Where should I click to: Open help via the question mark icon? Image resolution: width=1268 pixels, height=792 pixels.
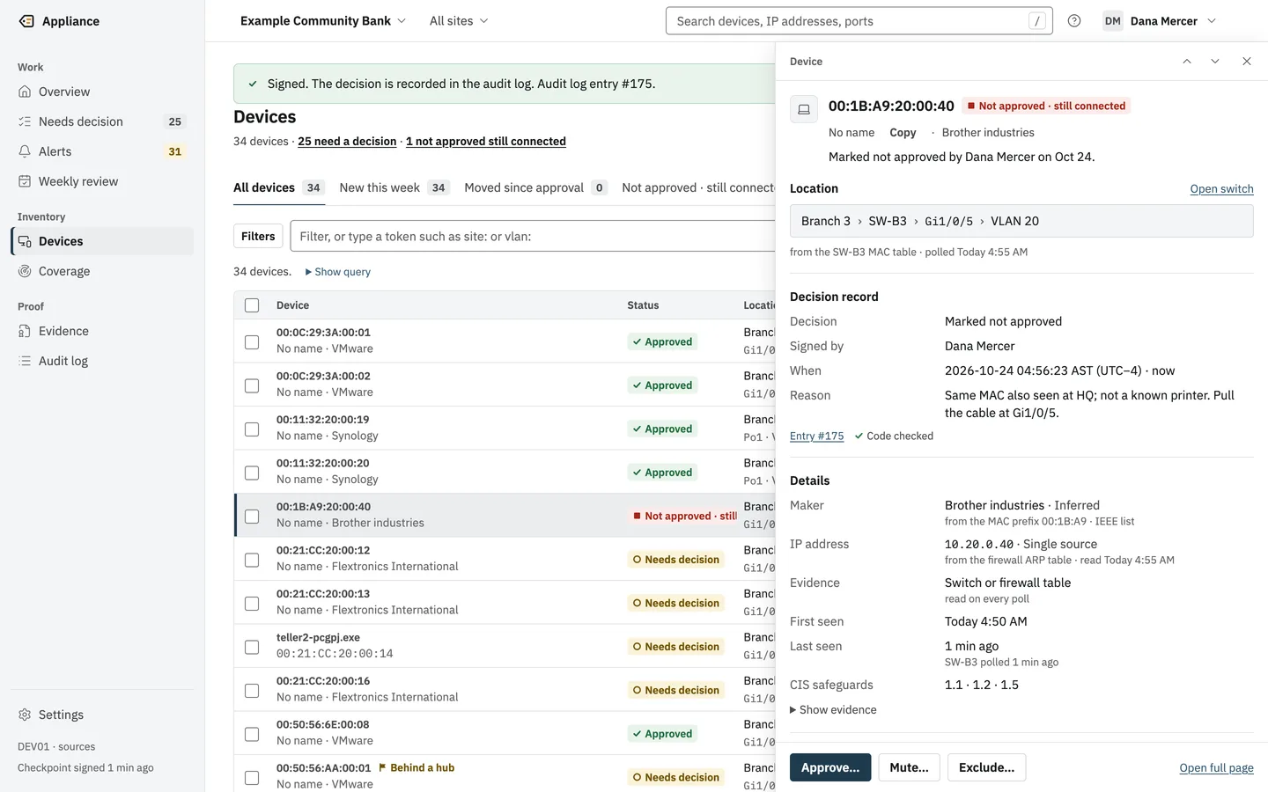[x=1074, y=21]
